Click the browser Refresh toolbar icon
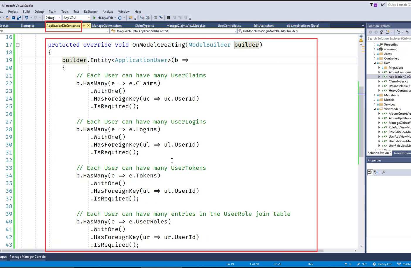The width and height of the screenshot is (411, 268). pyautogui.click(x=120, y=18)
